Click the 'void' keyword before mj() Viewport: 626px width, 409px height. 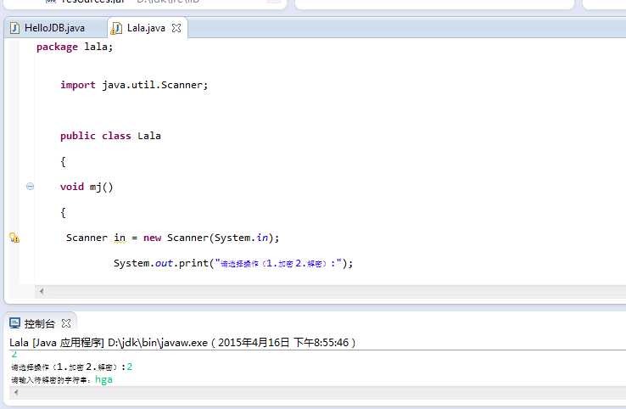[72, 187]
